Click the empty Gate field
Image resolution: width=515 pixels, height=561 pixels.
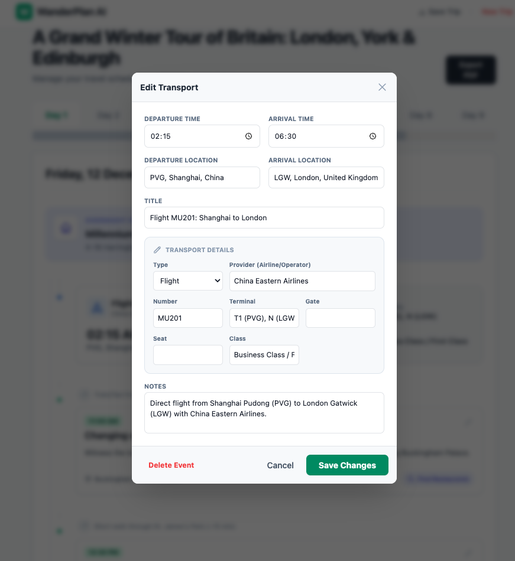[x=340, y=318]
